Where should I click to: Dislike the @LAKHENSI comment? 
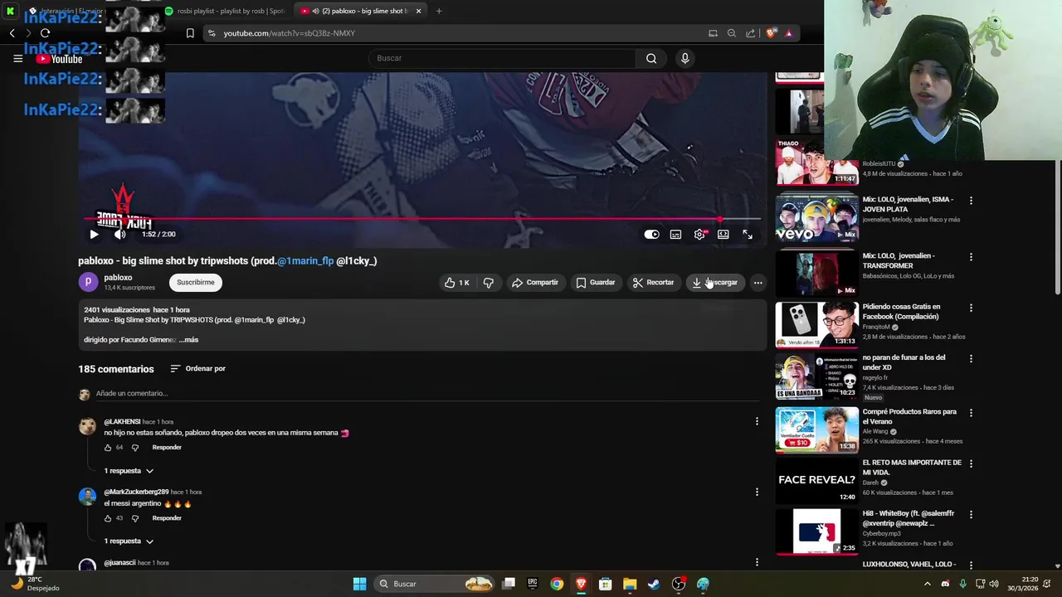(x=135, y=448)
